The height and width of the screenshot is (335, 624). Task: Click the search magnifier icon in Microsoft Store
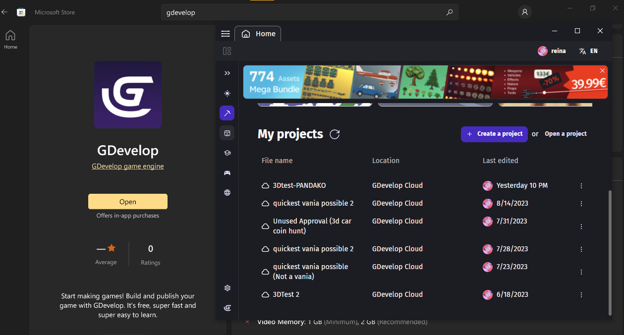click(450, 12)
